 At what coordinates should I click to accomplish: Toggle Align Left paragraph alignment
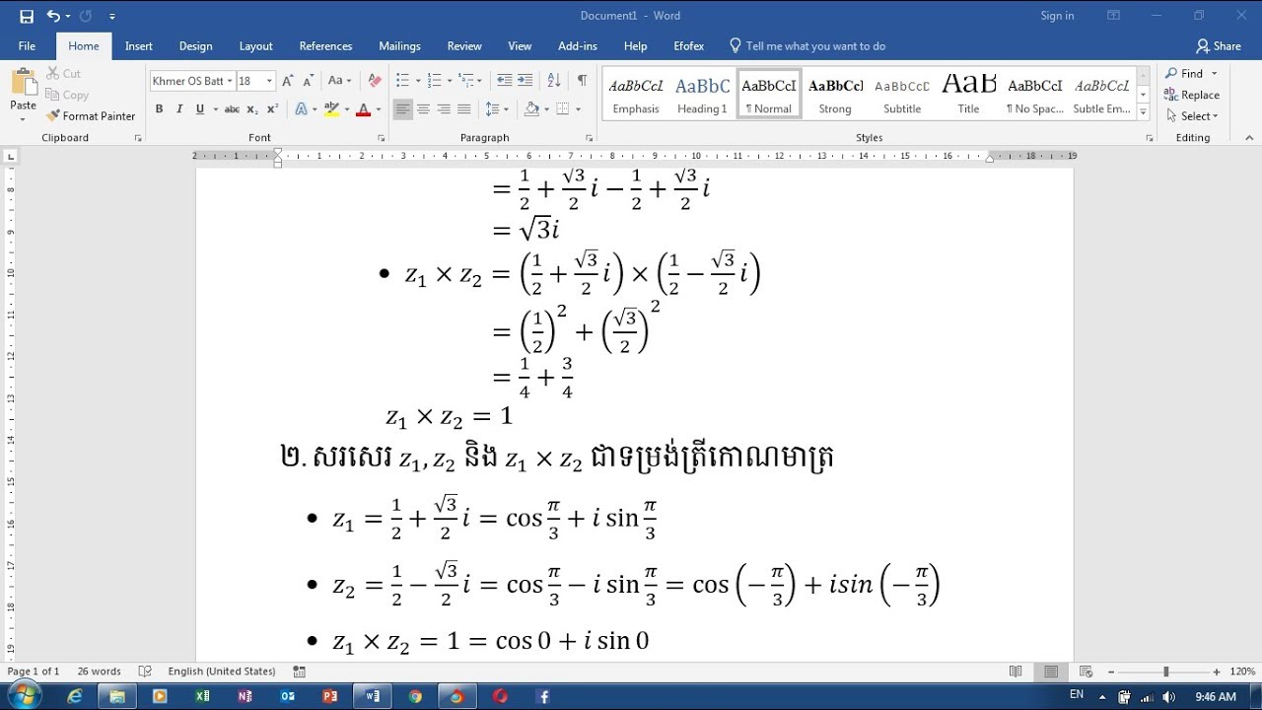(402, 109)
